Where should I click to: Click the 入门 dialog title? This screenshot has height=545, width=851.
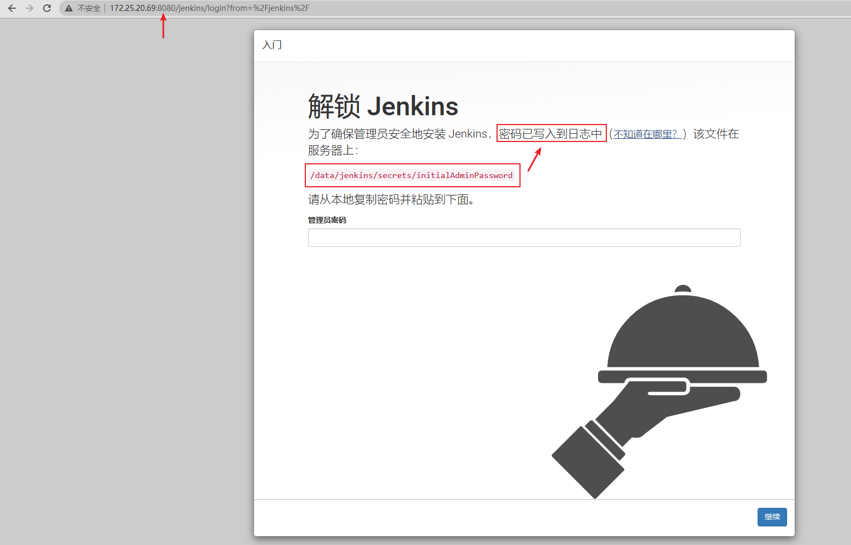click(x=272, y=45)
